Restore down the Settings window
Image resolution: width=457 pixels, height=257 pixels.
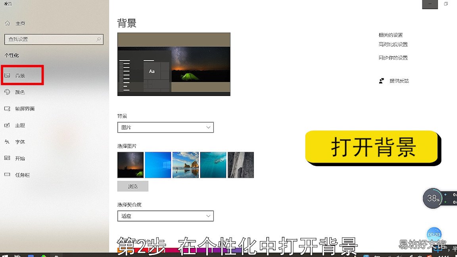pos(446,4)
